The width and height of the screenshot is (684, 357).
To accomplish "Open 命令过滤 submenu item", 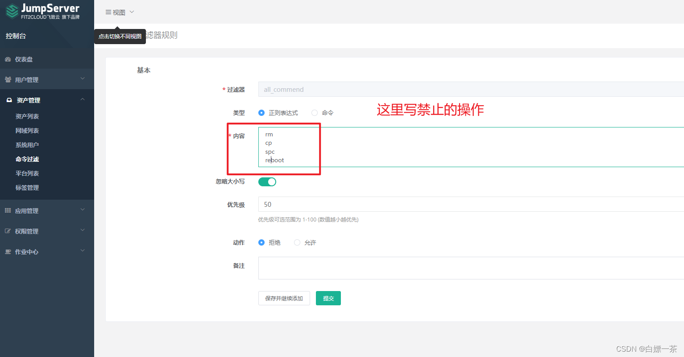I will pos(27,159).
